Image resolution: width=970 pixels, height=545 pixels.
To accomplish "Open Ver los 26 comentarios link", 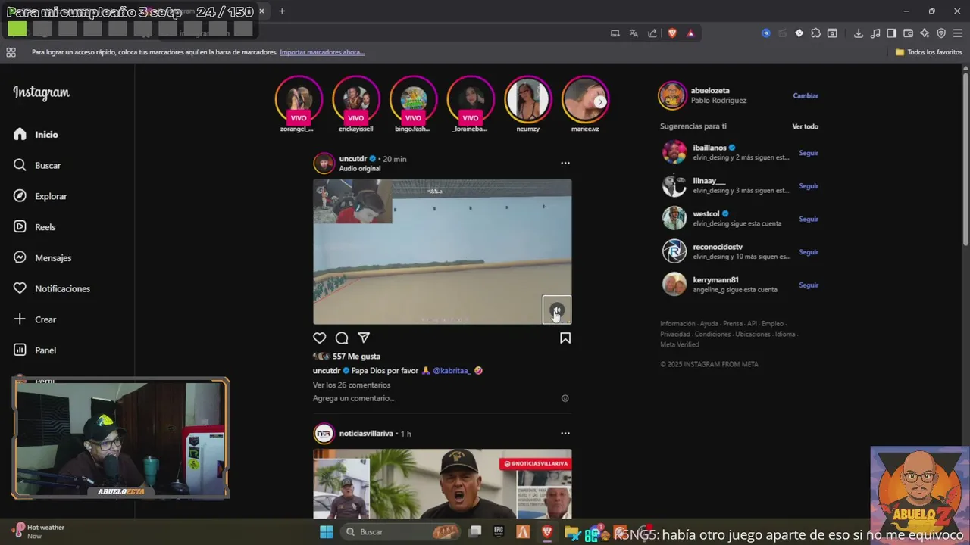I will (x=352, y=385).
